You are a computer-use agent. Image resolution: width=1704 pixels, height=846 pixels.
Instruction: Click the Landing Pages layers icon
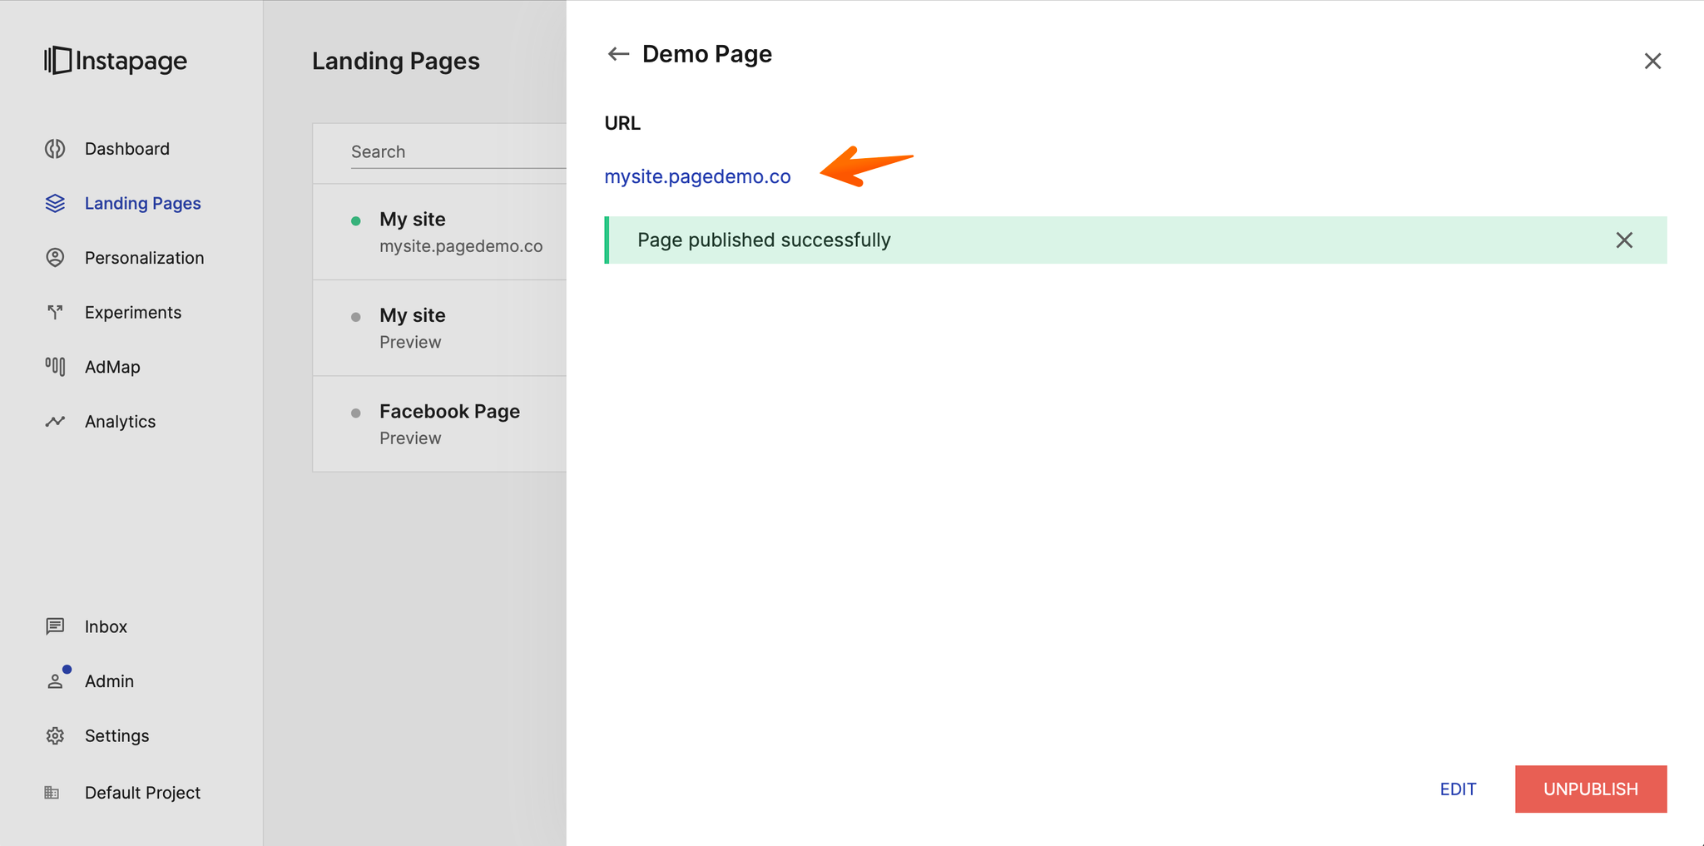tap(55, 204)
